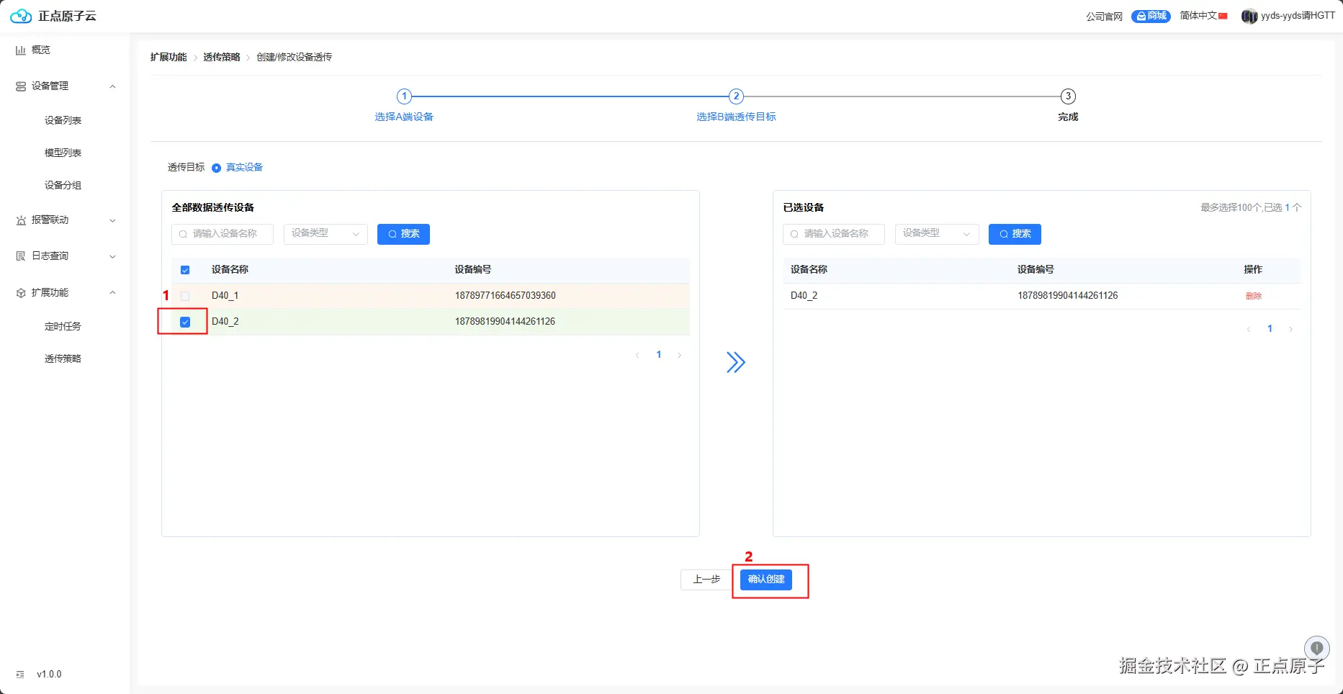Image resolution: width=1343 pixels, height=694 pixels.
Task: Open the 公司官网 link
Action: (1104, 17)
